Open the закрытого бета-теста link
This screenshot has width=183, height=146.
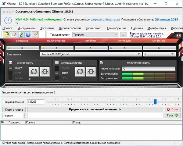point(106,20)
